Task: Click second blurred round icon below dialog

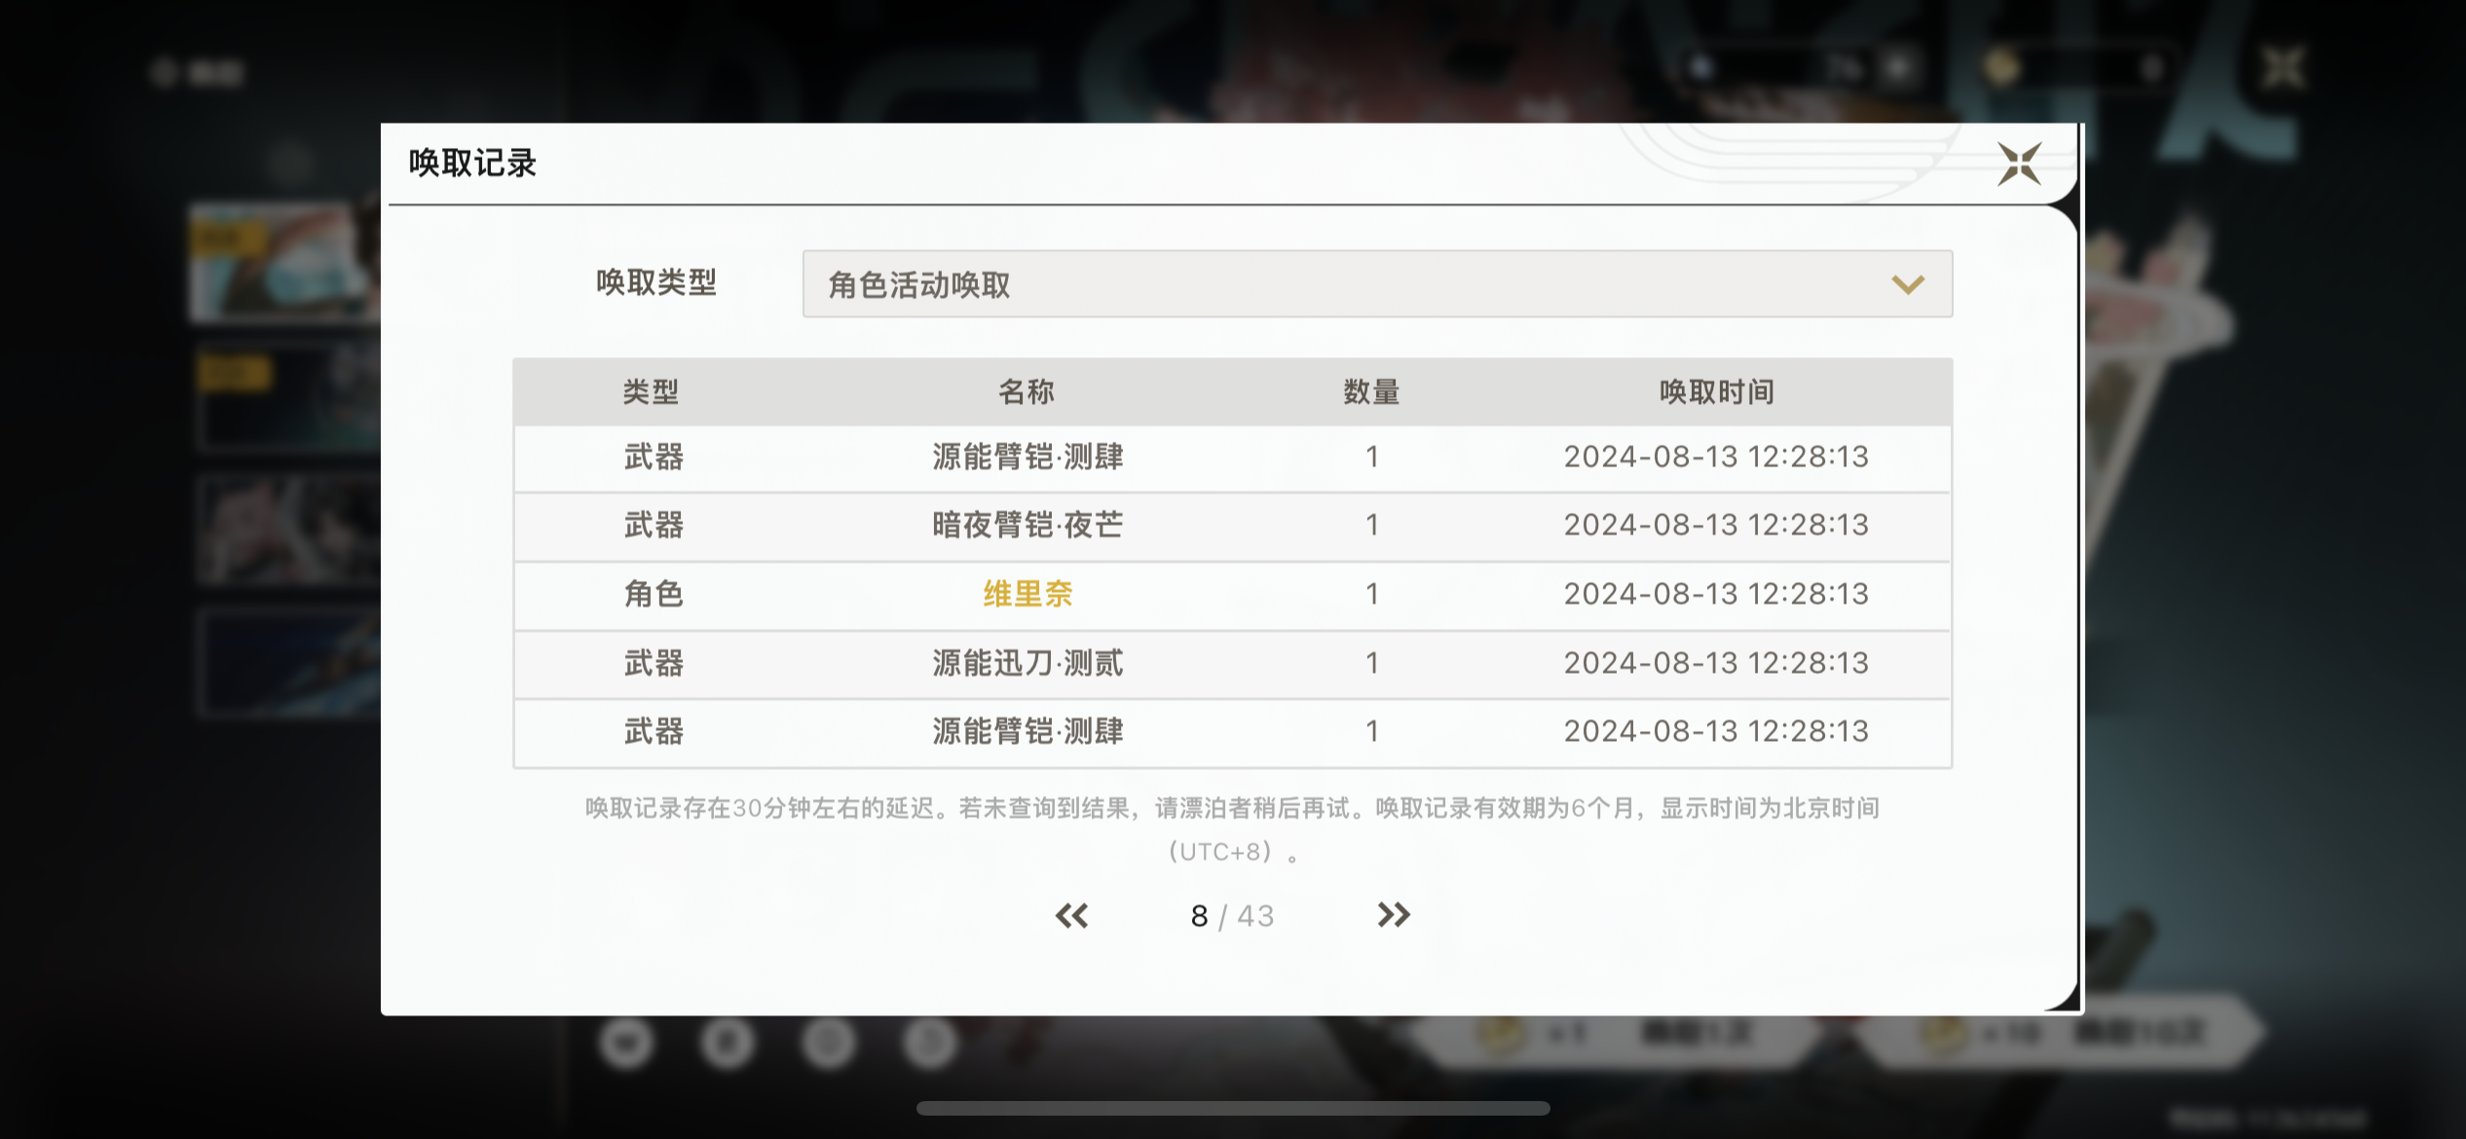Action: coord(728,1043)
